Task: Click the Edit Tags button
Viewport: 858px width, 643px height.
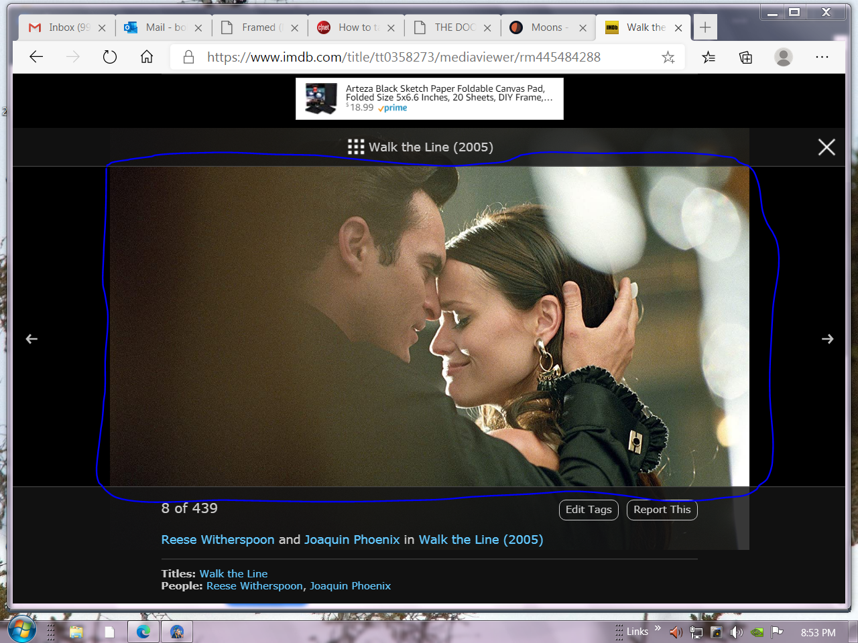Action: [x=589, y=510]
